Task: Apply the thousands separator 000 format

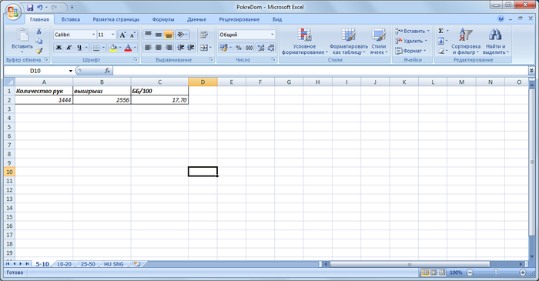Action: 249,48
